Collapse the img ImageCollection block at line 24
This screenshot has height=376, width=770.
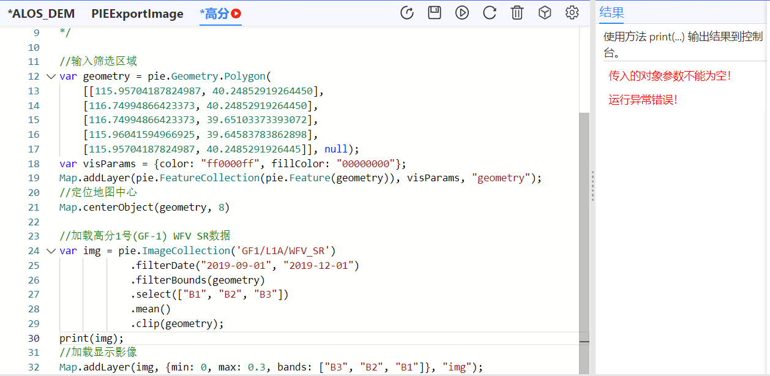coord(51,250)
